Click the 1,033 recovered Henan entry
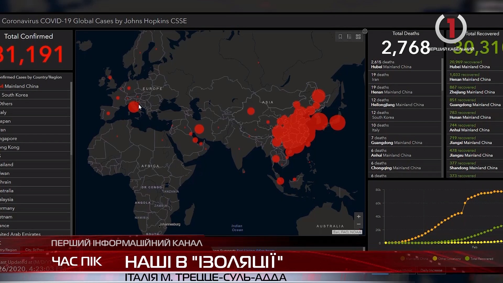The height and width of the screenshot is (283, 503). pos(475,77)
